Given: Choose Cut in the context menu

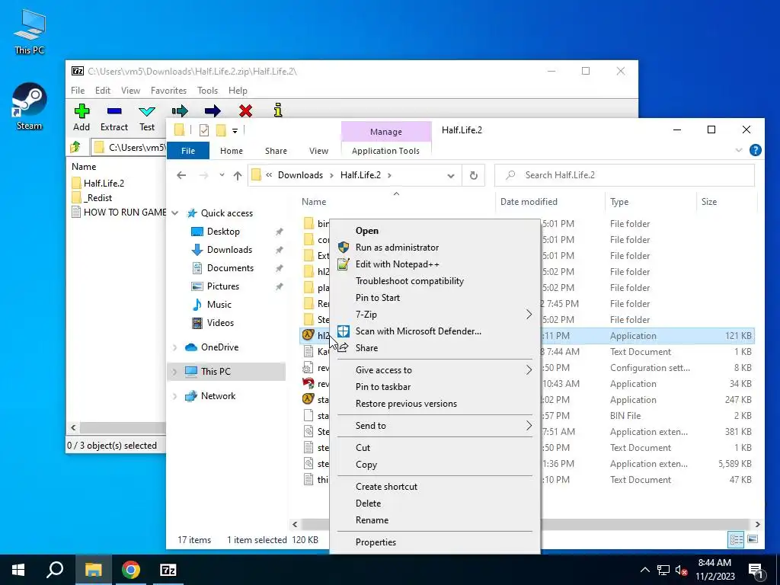Looking at the screenshot, I should [435, 448].
